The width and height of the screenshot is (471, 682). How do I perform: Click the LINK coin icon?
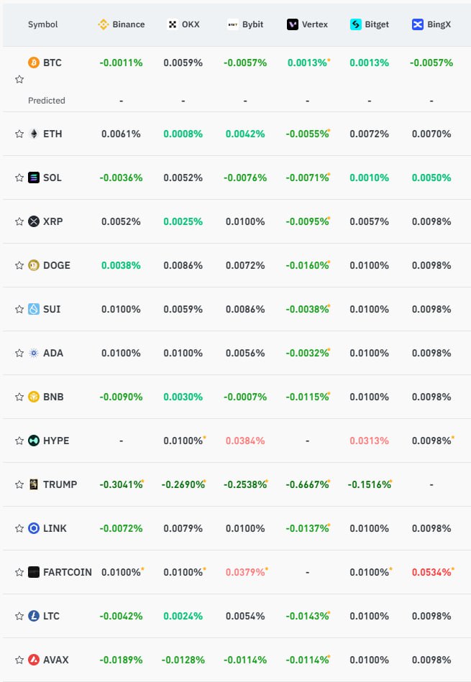click(34, 528)
